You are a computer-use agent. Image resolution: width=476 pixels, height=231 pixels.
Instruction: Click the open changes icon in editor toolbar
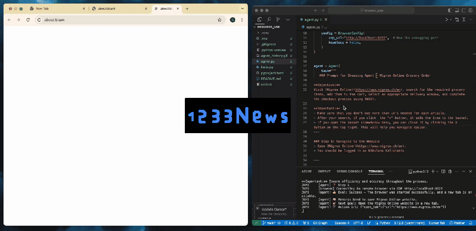click(457, 19)
